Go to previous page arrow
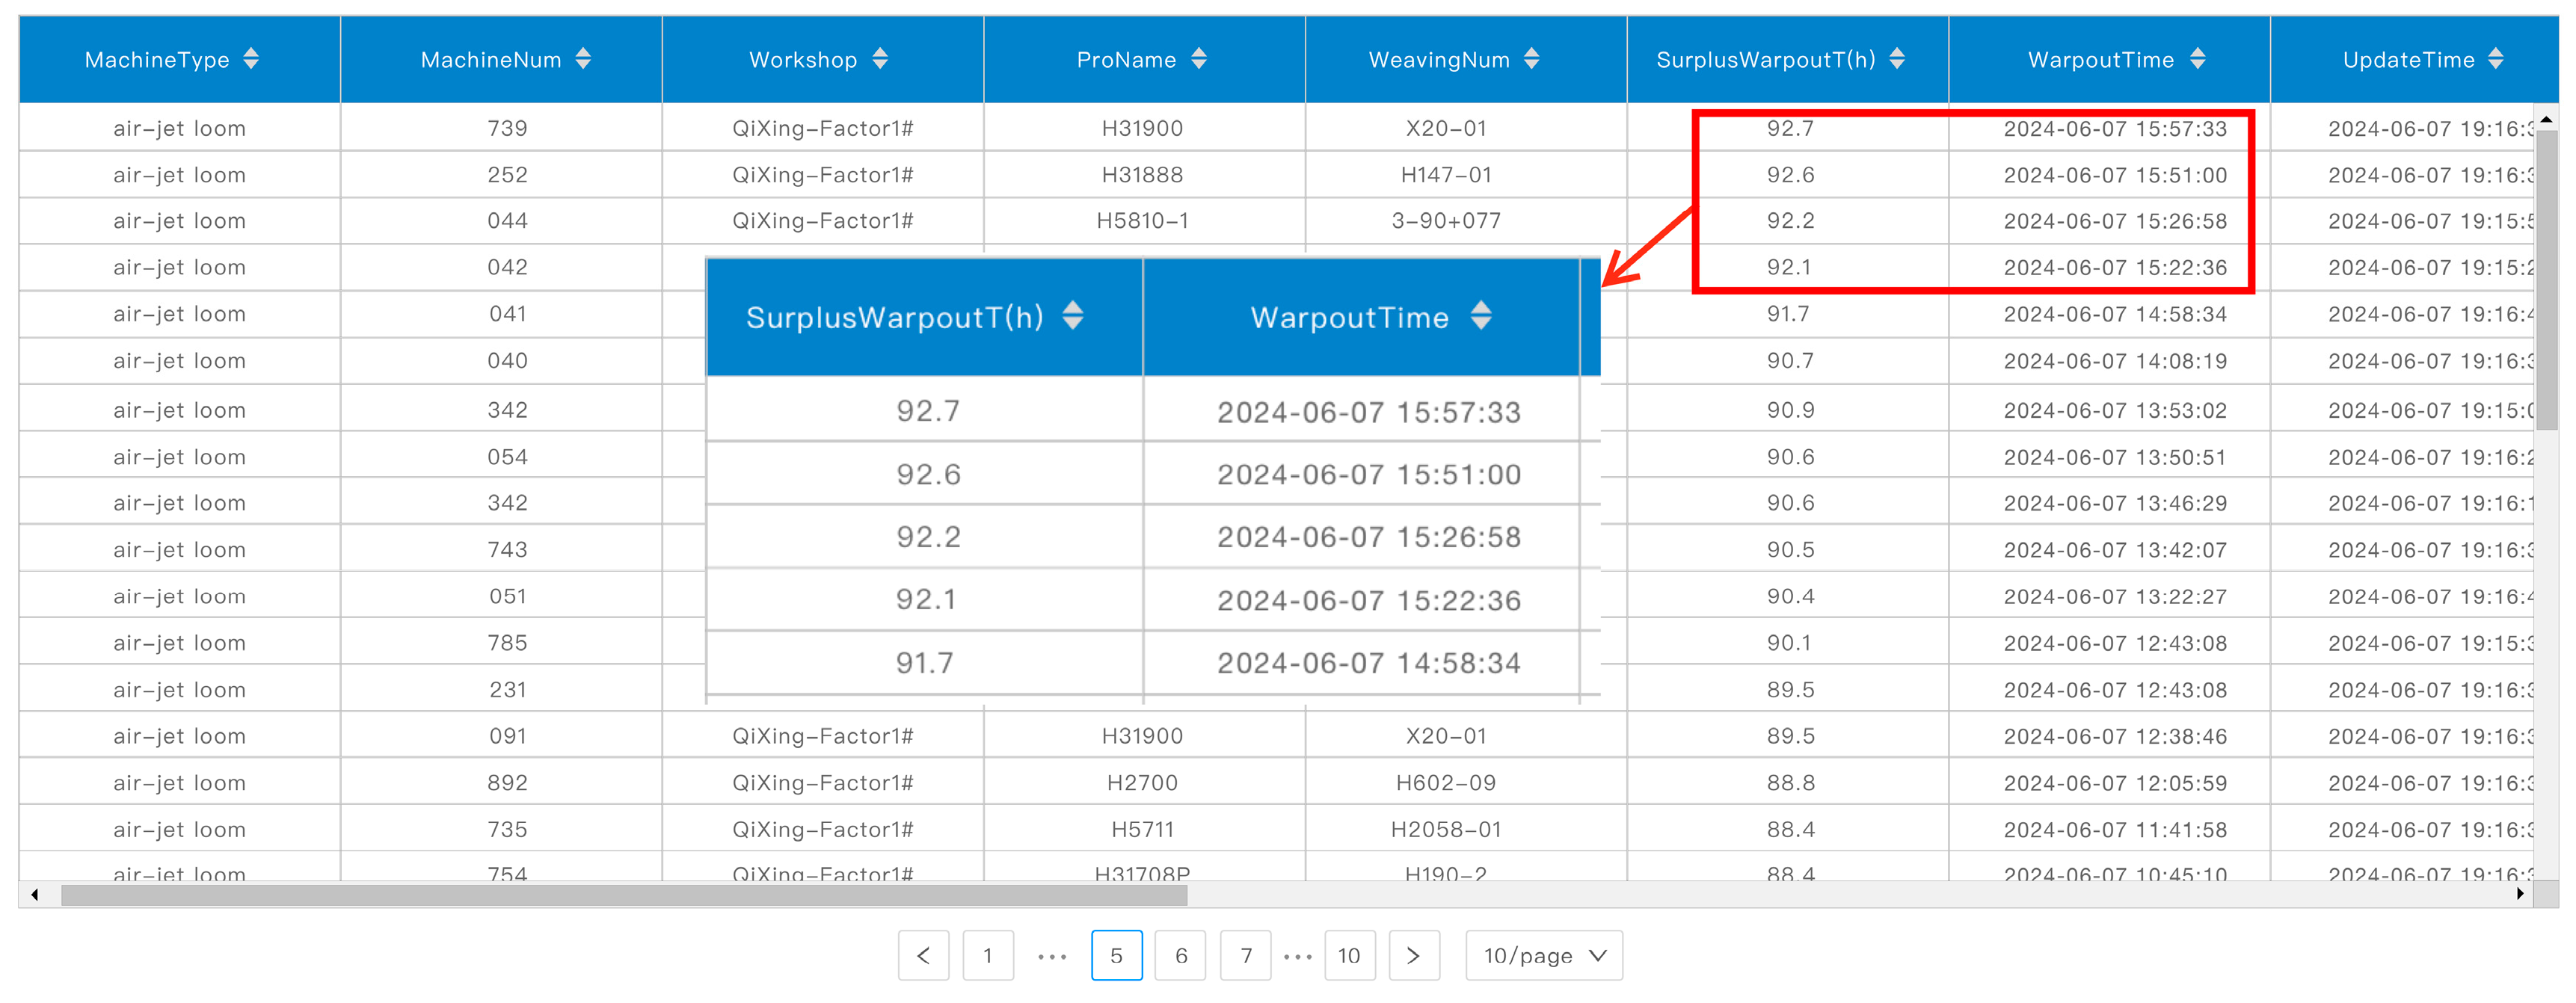 [923, 955]
